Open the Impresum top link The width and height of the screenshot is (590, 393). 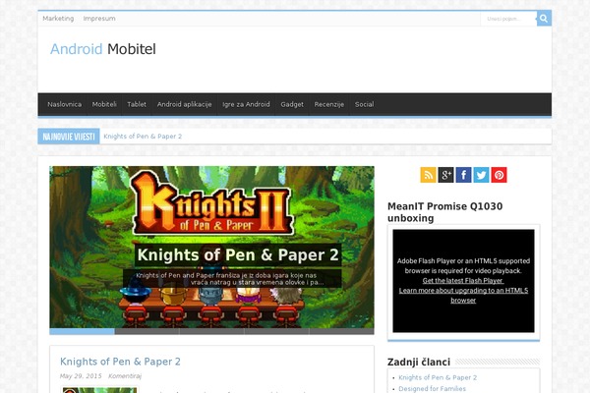[x=99, y=19]
